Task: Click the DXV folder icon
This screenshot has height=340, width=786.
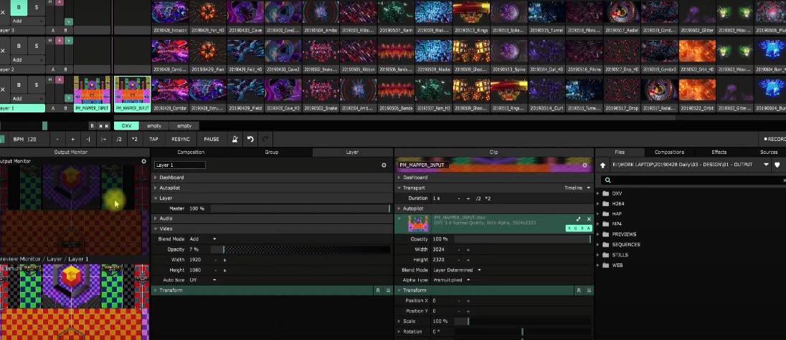Action: (605, 193)
